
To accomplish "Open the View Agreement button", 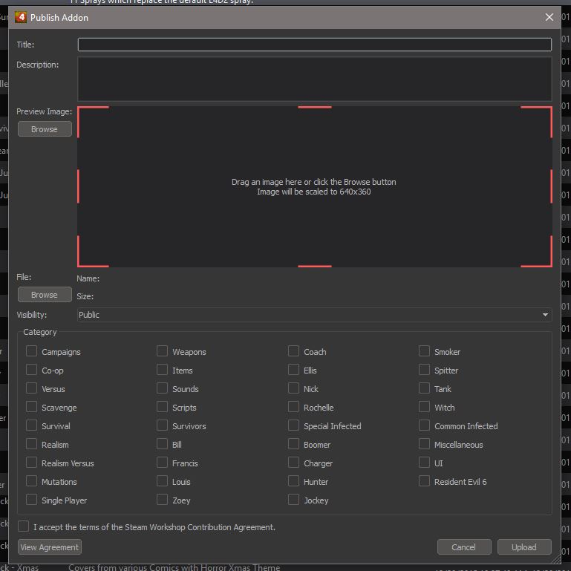I will point(50,547).
